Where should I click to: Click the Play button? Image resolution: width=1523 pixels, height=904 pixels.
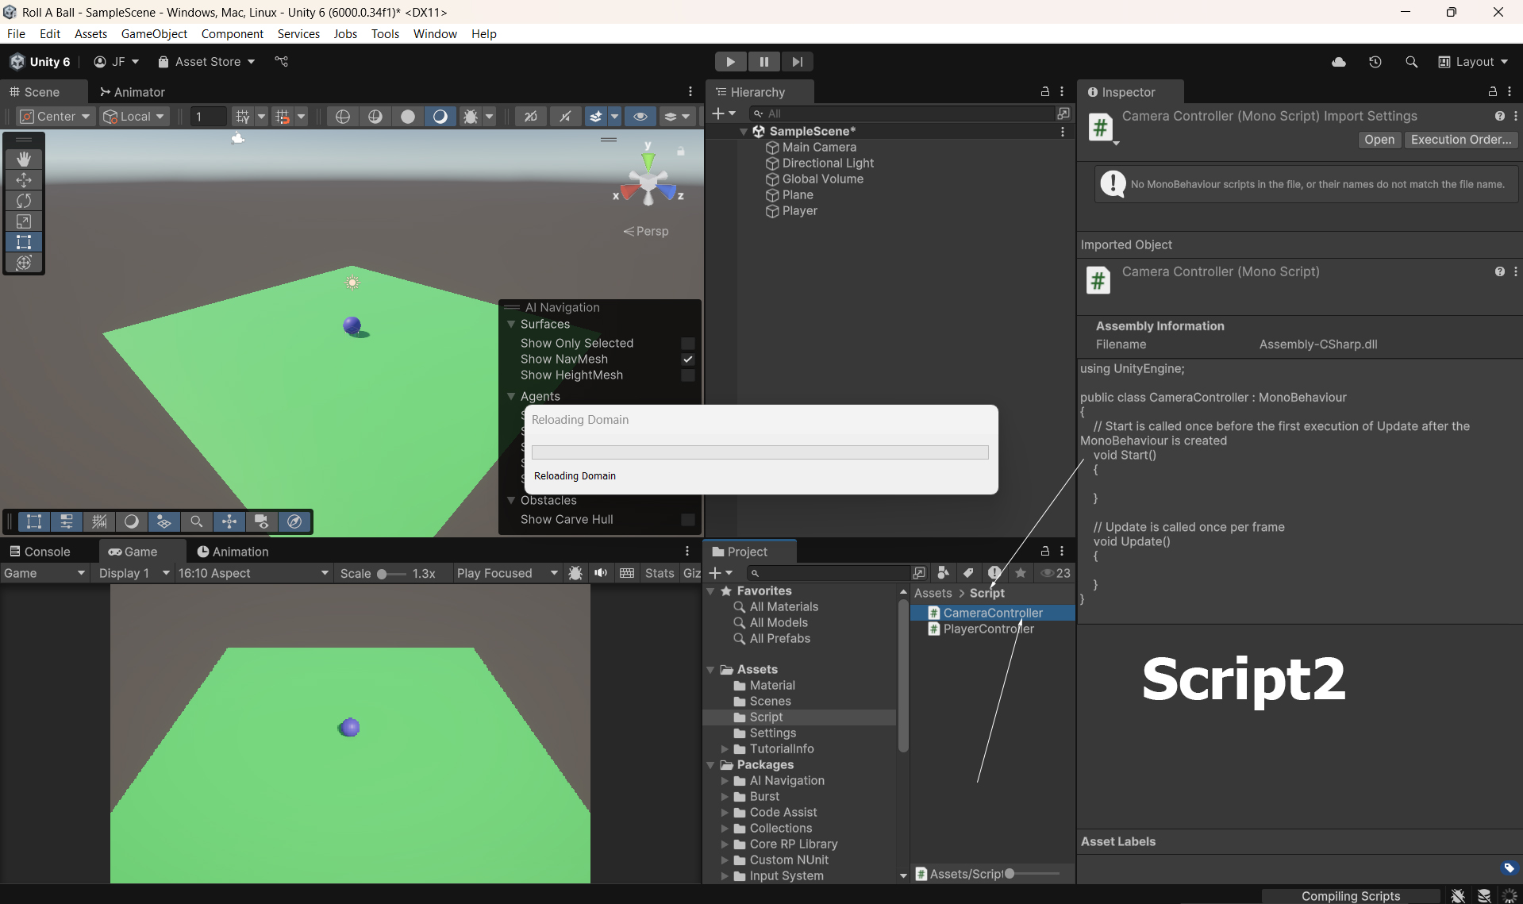pos(730,62)
